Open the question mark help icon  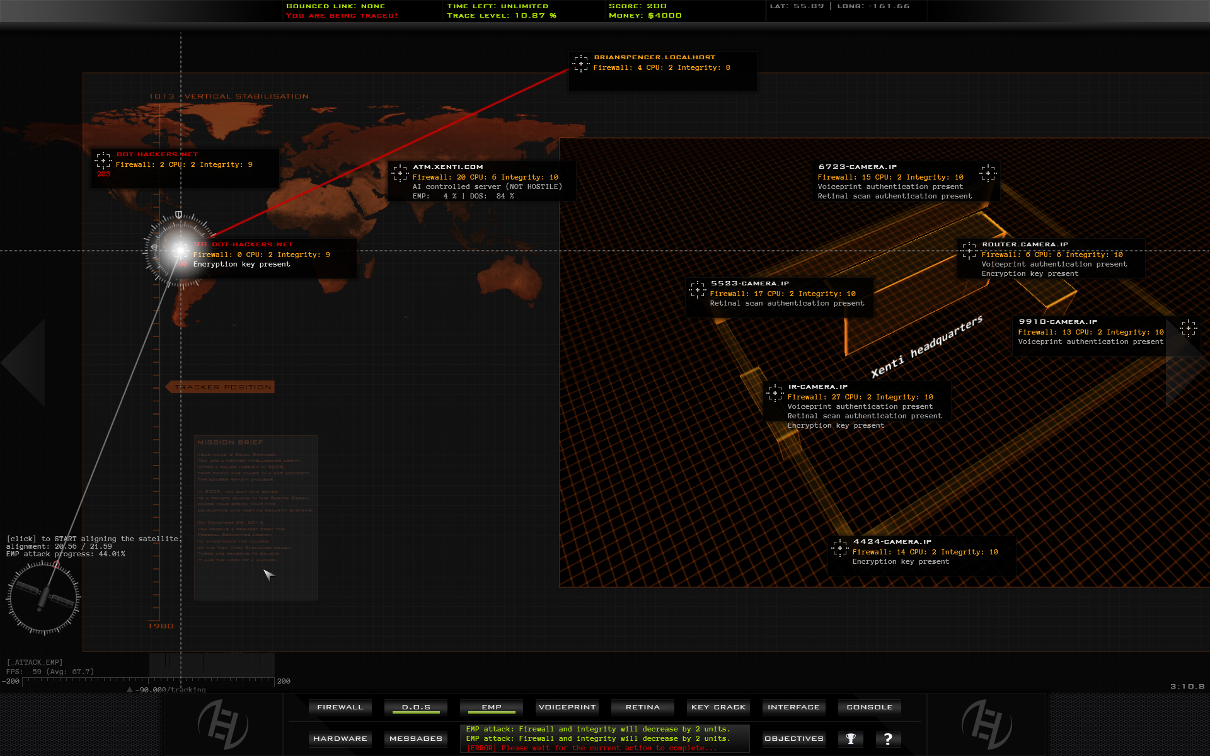889,738
